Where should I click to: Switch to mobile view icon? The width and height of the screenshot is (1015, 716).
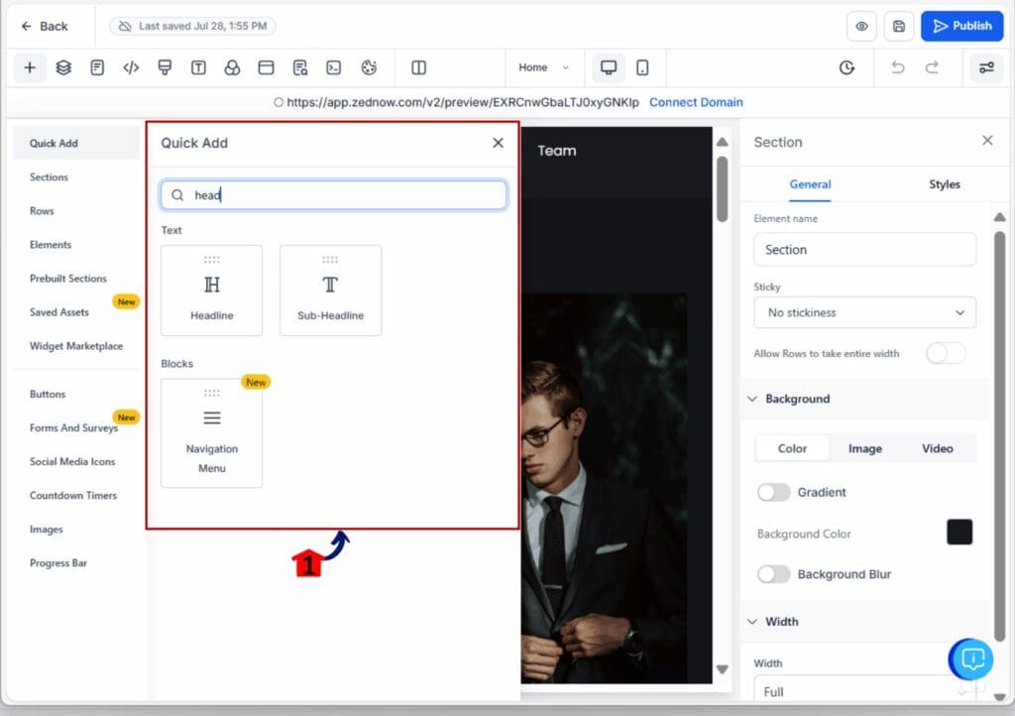coord(642,67)
